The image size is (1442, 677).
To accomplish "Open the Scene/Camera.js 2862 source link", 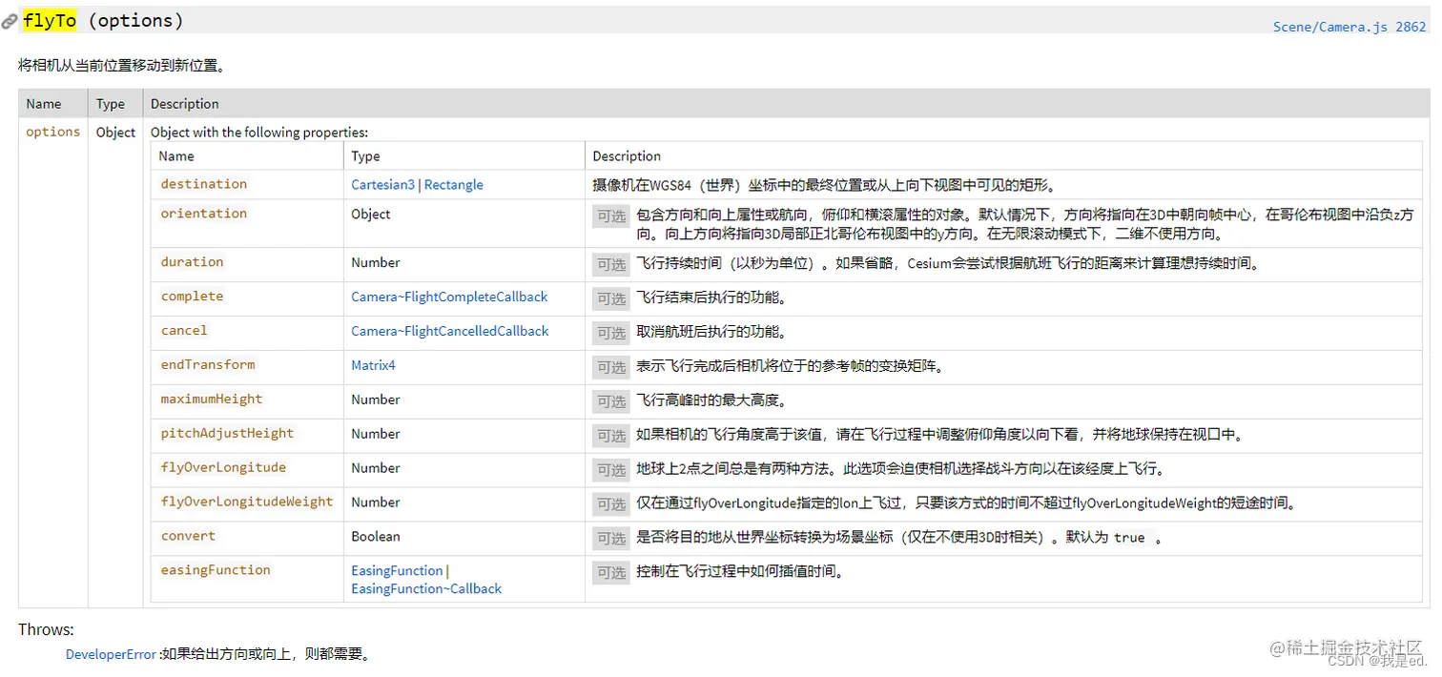I will (1349, 27).
